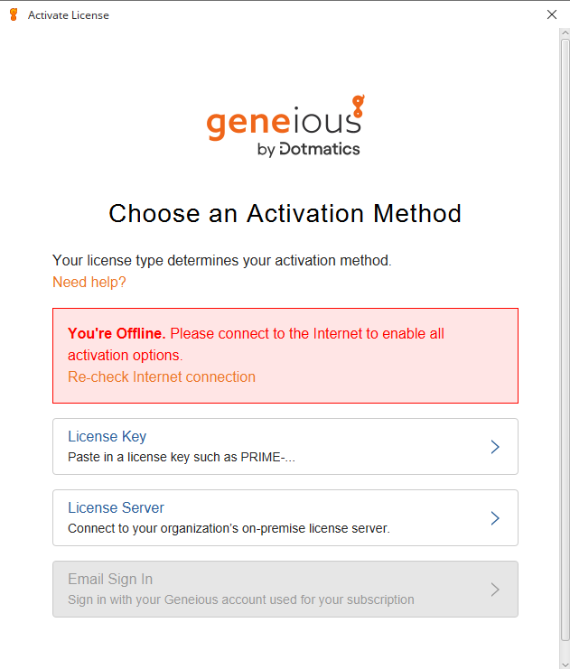Click the License Server arrow chevron
This screenshot has width=570, height=669.
click(494, 518)
